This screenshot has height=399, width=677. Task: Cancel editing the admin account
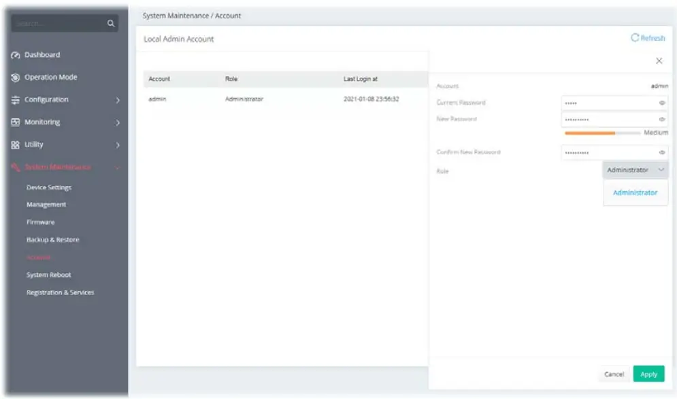pos(613,374)
